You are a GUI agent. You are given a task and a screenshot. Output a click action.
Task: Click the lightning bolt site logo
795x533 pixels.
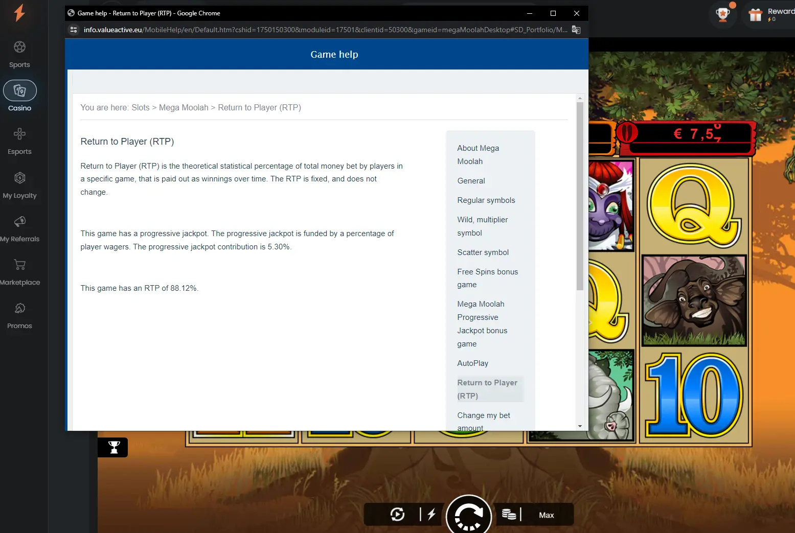pyautogui.click(x=19, y=13)
